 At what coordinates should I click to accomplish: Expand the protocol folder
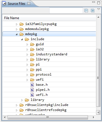(x=27, y=75)
